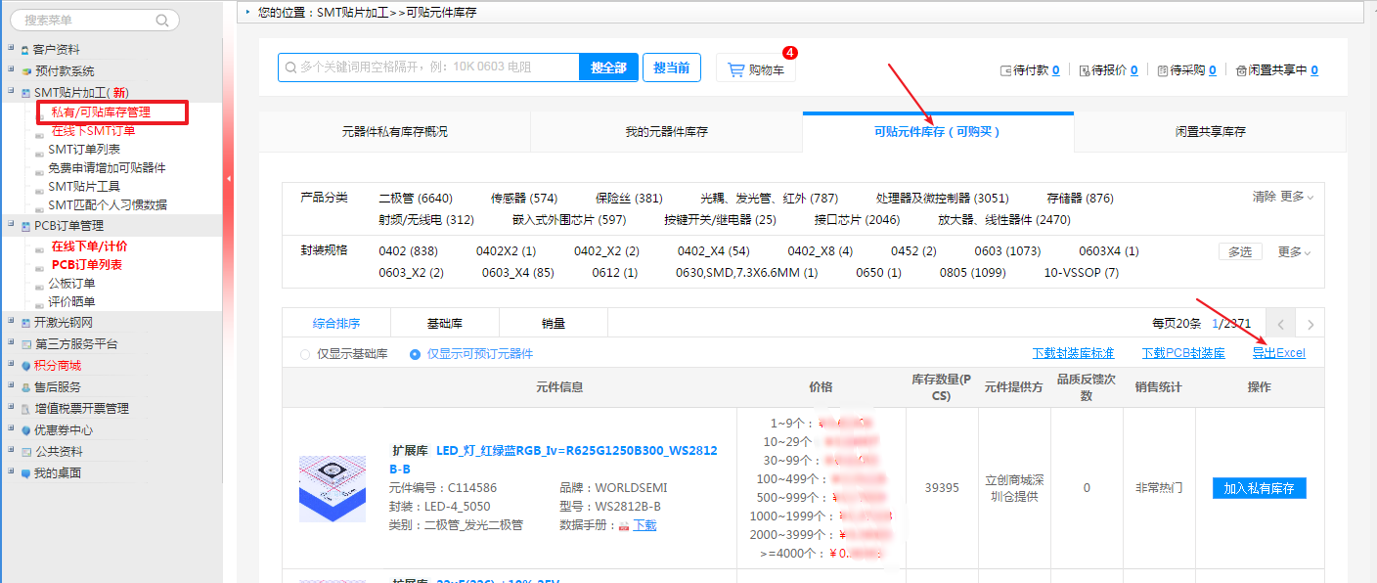The height and width of the screenshot is (583, 1377).
Task: Click the idle sharing icon
Action: click(x=1241, y=70)
